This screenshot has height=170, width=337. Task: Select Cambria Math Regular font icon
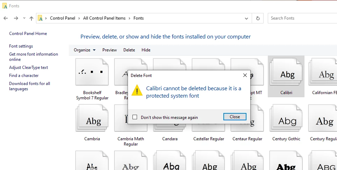coord(131,118)
